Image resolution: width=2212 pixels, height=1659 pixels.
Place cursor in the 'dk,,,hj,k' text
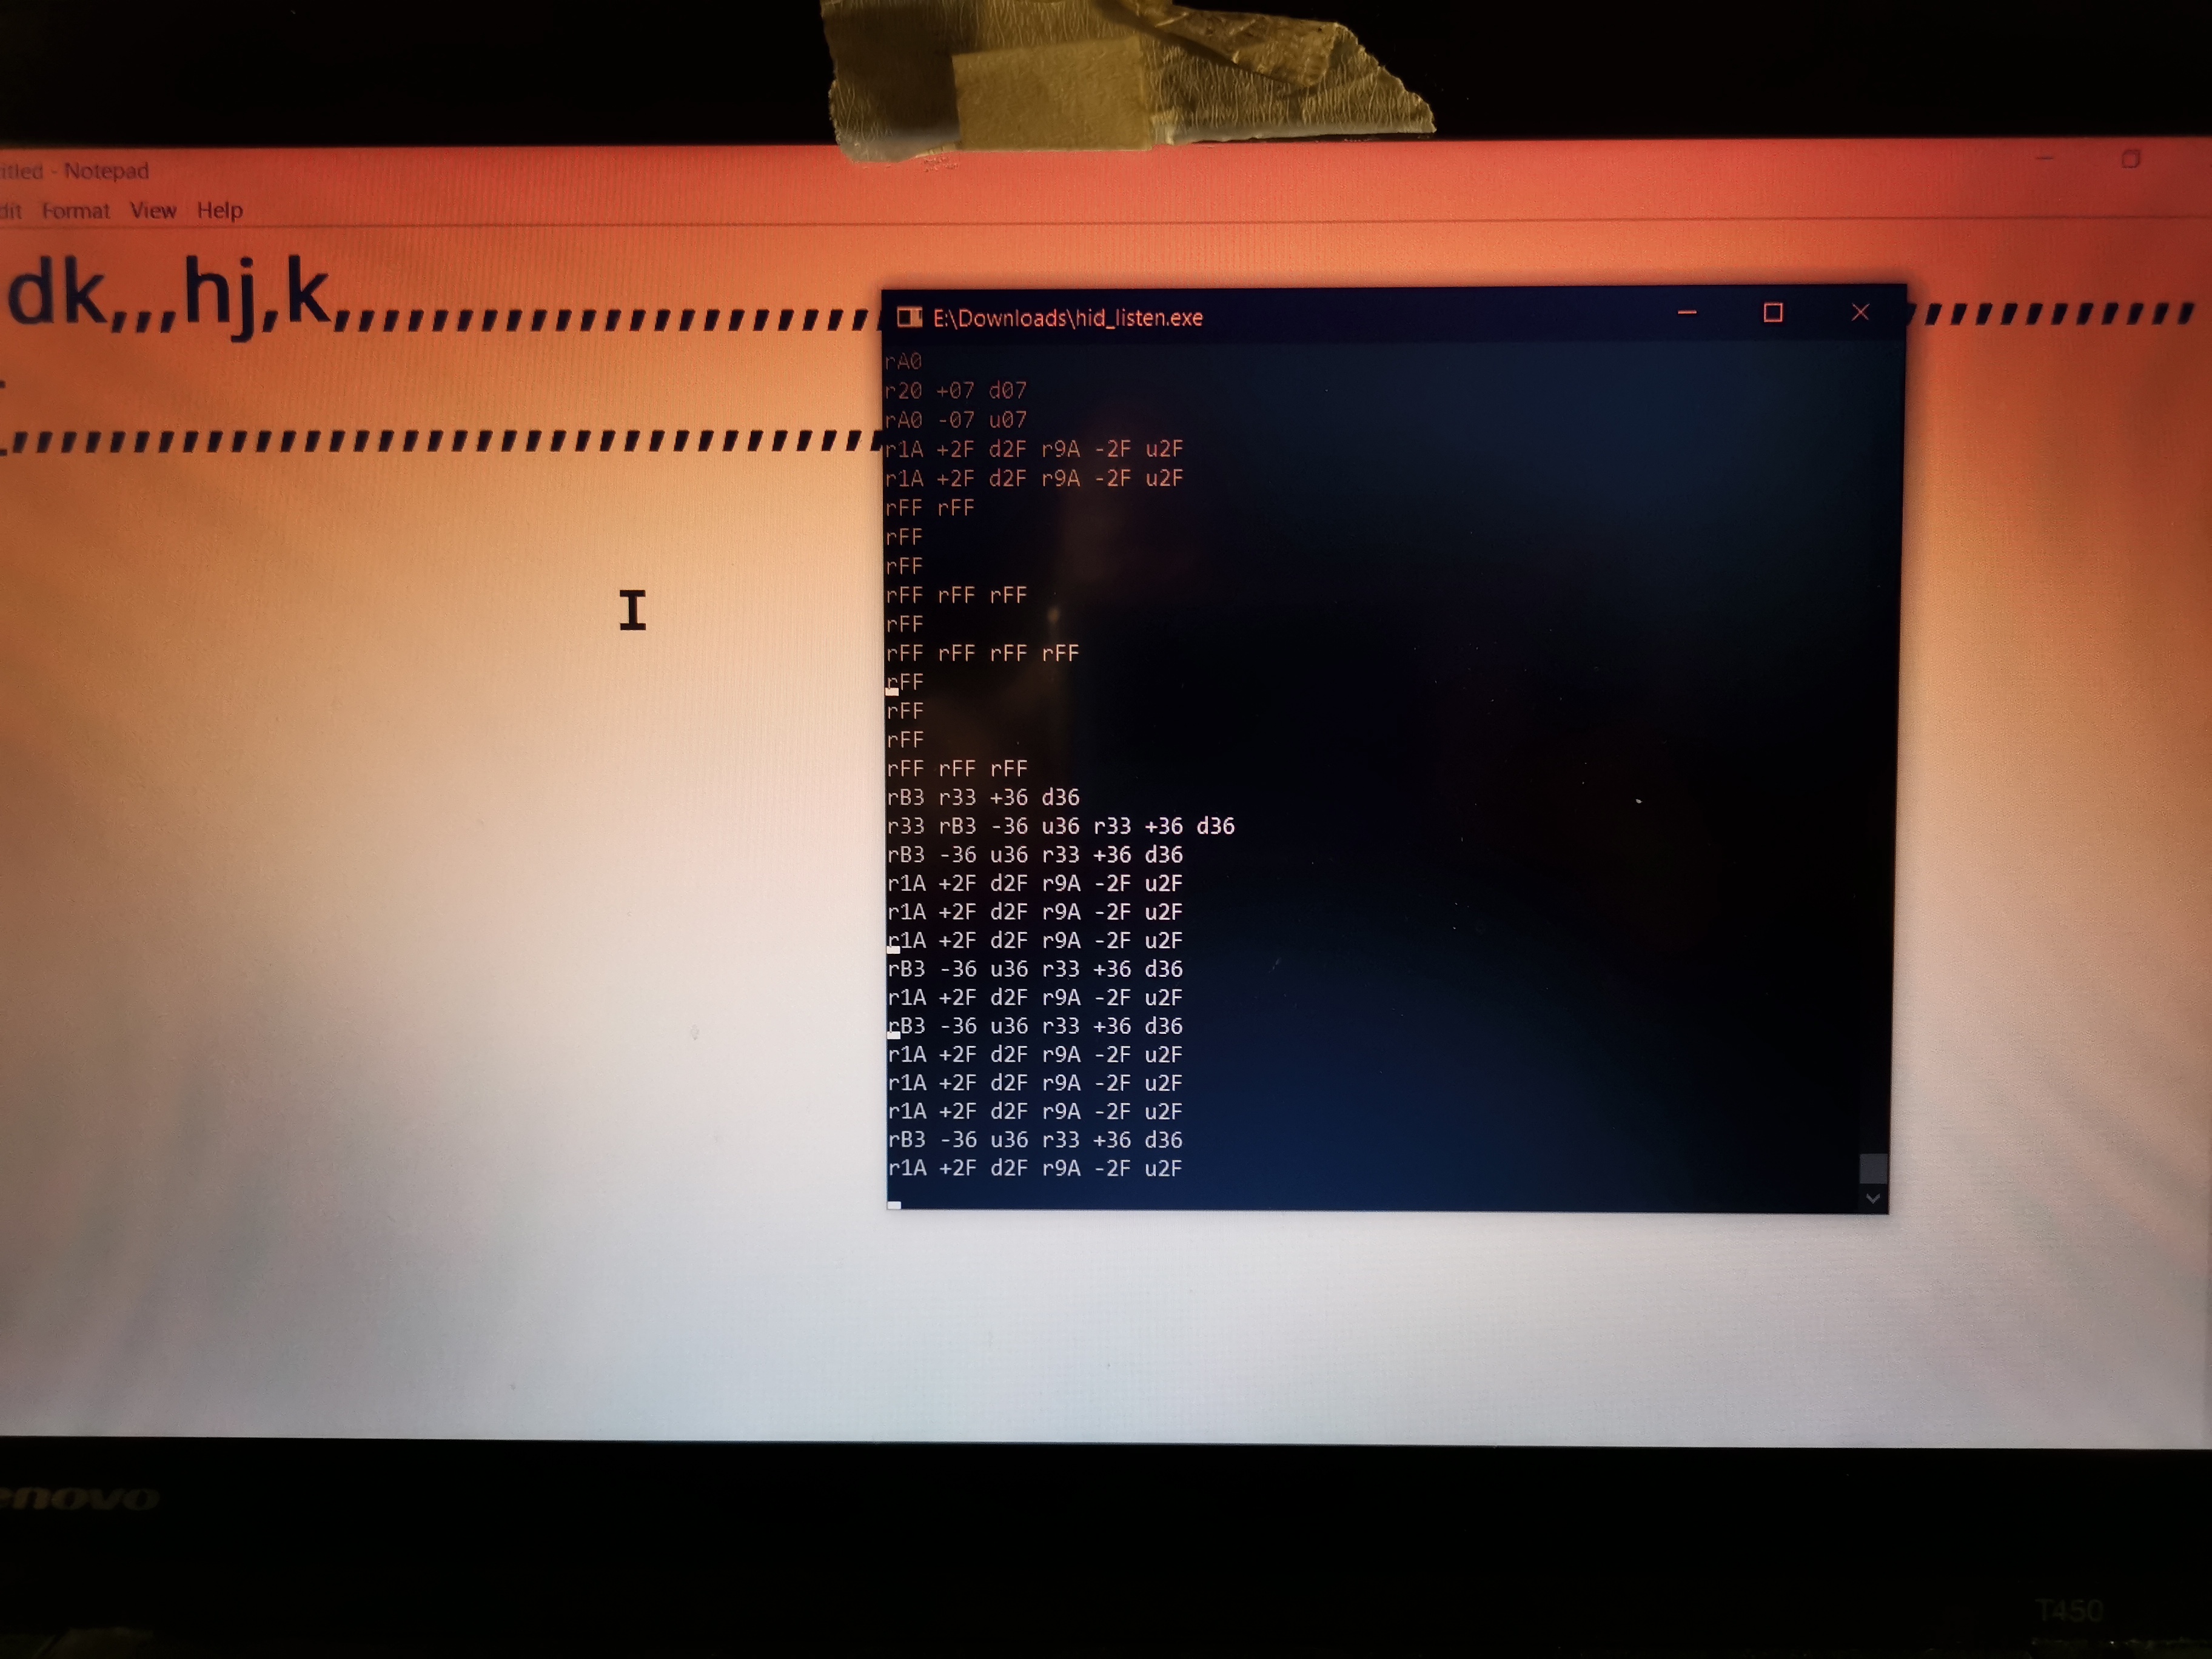coord(170,296)
